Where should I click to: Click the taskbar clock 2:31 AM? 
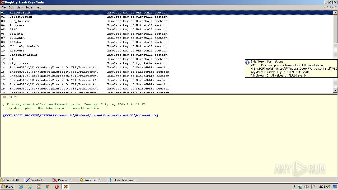pos(325,187)
